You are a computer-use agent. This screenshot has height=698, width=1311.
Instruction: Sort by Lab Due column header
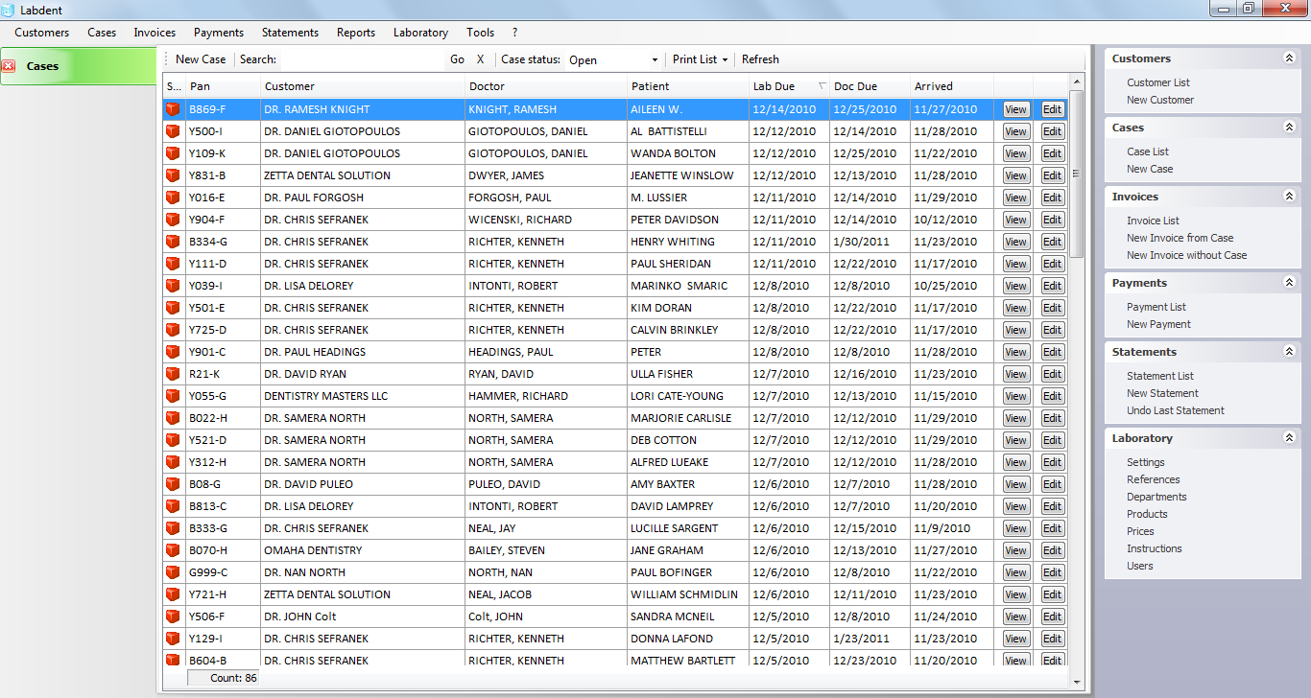click(x=789, y=86)
